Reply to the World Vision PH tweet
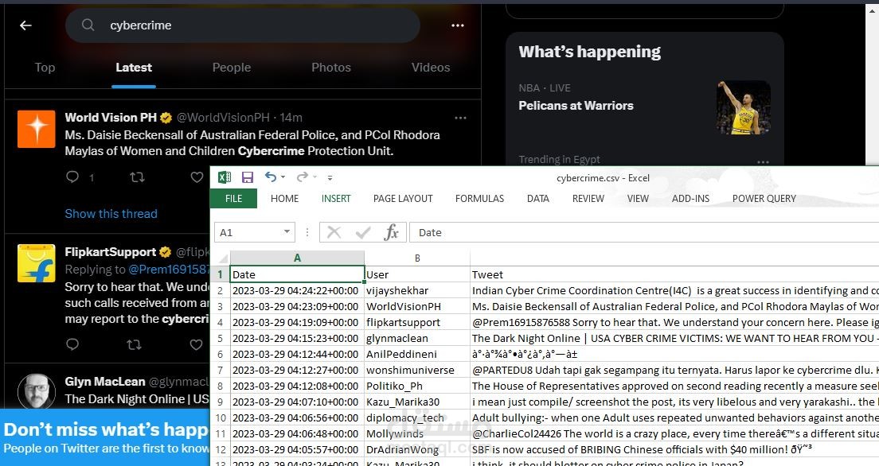 click(x=72, y=177)
